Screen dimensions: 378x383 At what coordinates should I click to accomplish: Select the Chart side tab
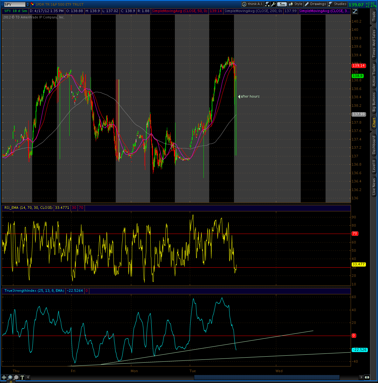(x=374, y=122)
